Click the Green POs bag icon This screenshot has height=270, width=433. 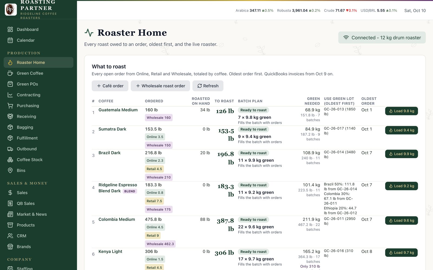pyautogui.click(x=10, y=84)
